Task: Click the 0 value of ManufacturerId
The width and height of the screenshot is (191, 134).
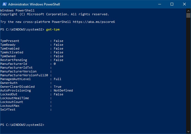Action: [55, 64]
